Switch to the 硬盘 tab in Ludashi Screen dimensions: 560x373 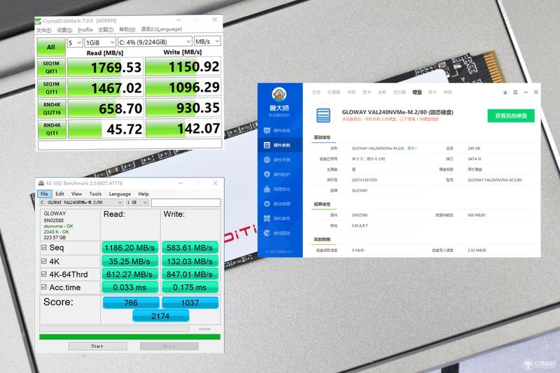tap(417, 92)
